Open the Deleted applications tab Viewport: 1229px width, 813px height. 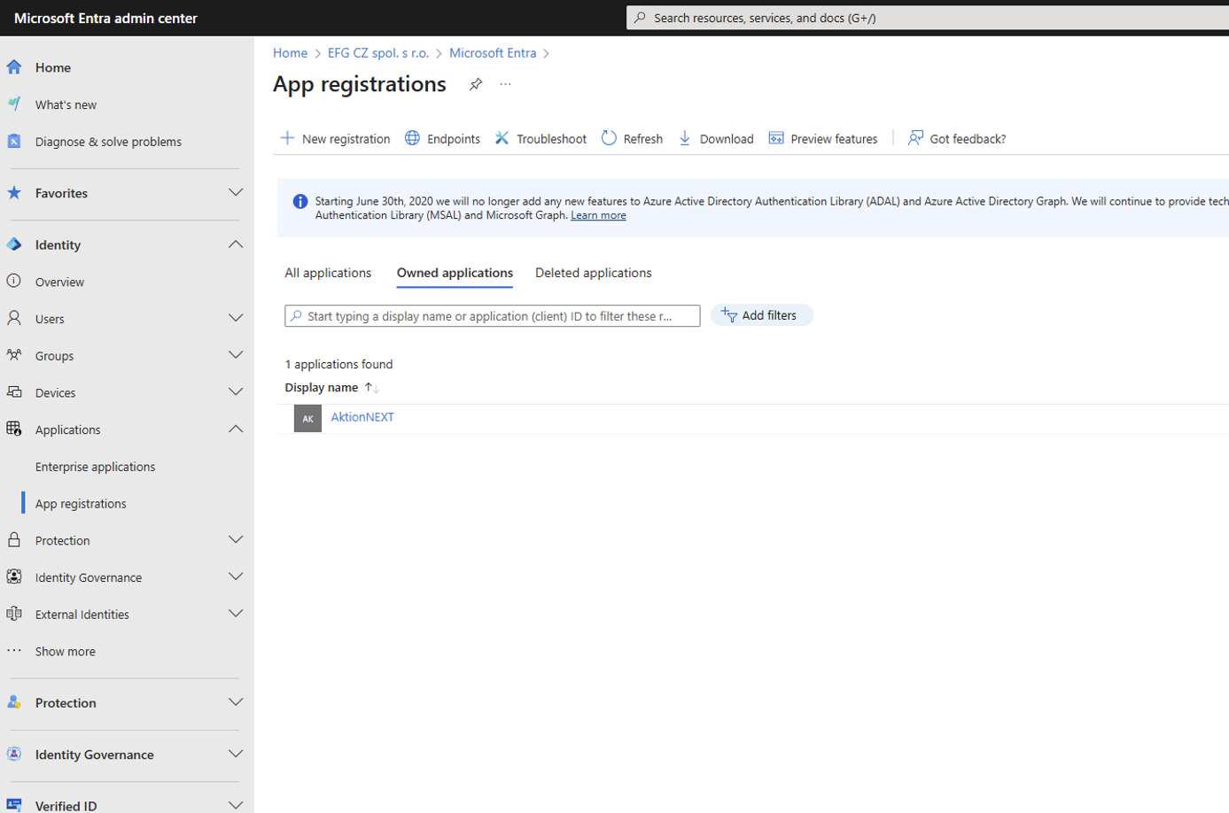point(593,273)
